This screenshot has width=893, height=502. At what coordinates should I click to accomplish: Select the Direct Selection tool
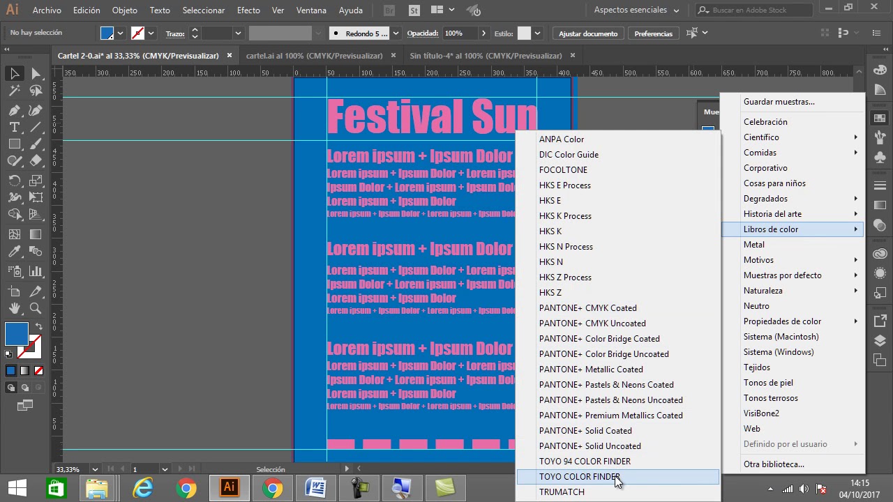pos(36,73)
